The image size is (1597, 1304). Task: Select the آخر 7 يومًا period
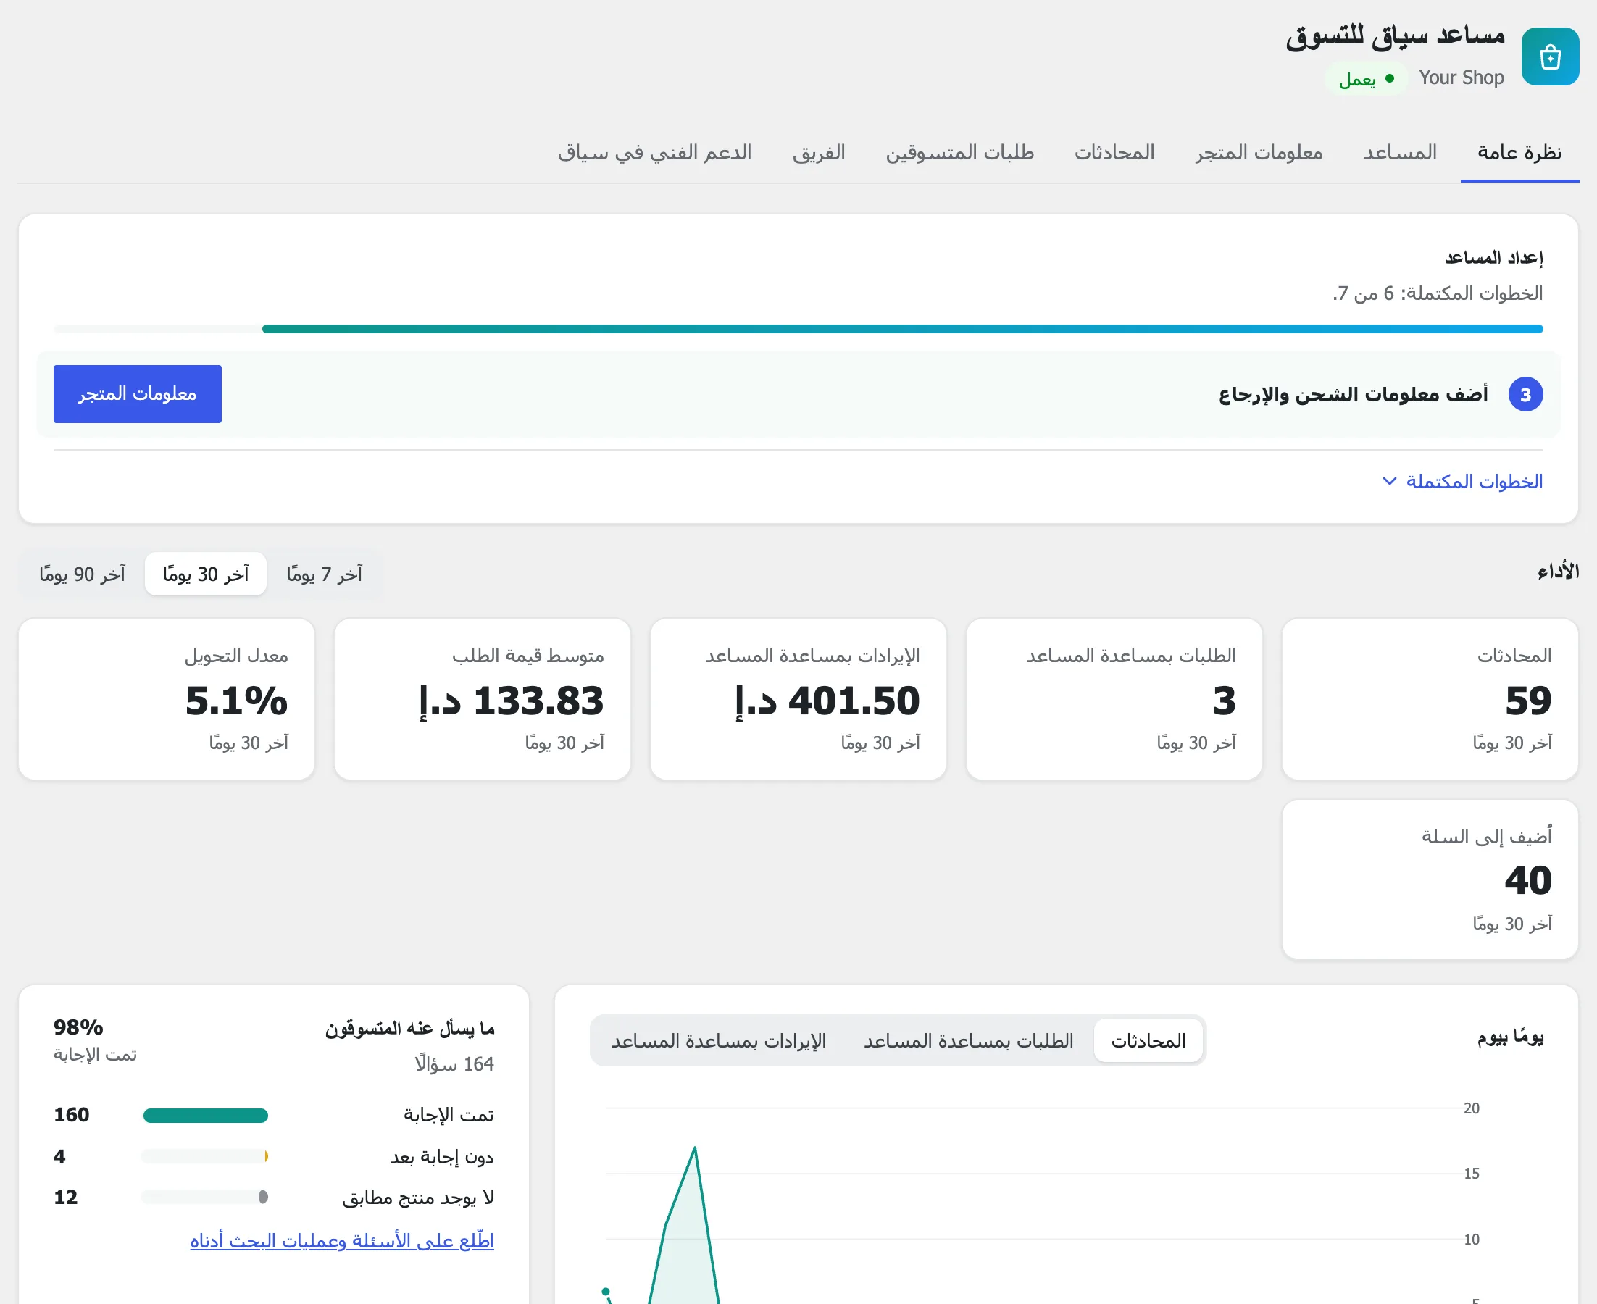pos(324,574)
